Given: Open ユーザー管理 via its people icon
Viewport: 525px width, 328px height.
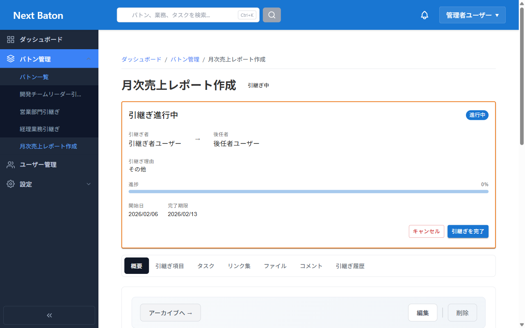Looking at the screenshot, I should (11, 164).
